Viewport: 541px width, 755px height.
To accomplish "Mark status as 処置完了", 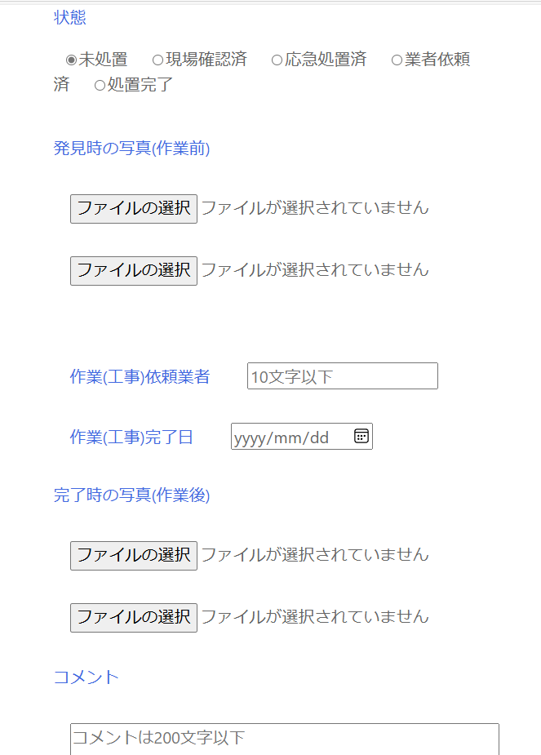I will [100, 85].
